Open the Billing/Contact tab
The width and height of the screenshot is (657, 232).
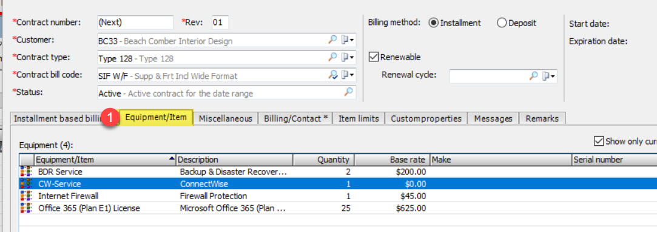point(295,118)
